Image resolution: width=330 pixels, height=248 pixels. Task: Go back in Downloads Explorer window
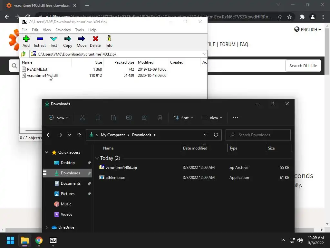[49, 135]
